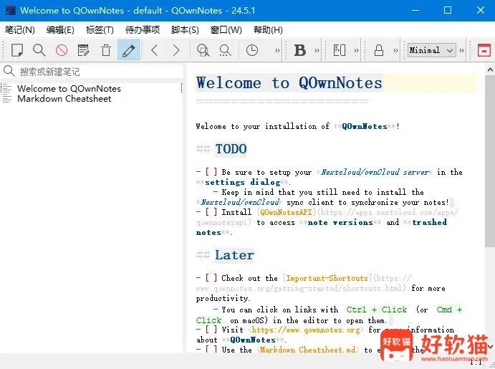Create a new note with toolbar icon
This screenshot has height=369, width=495.
point(17,50)
